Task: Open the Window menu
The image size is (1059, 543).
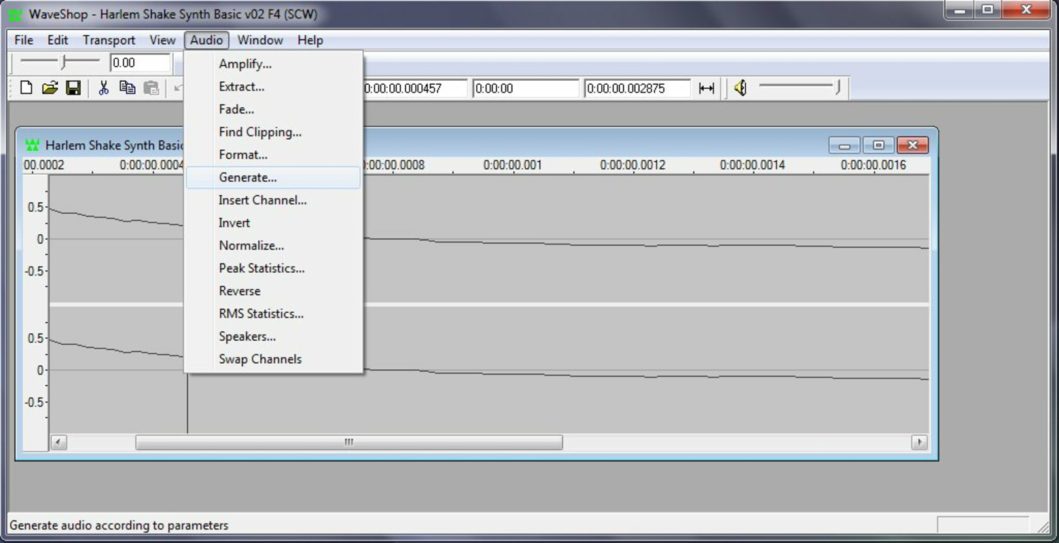Action: pos(260,40)
